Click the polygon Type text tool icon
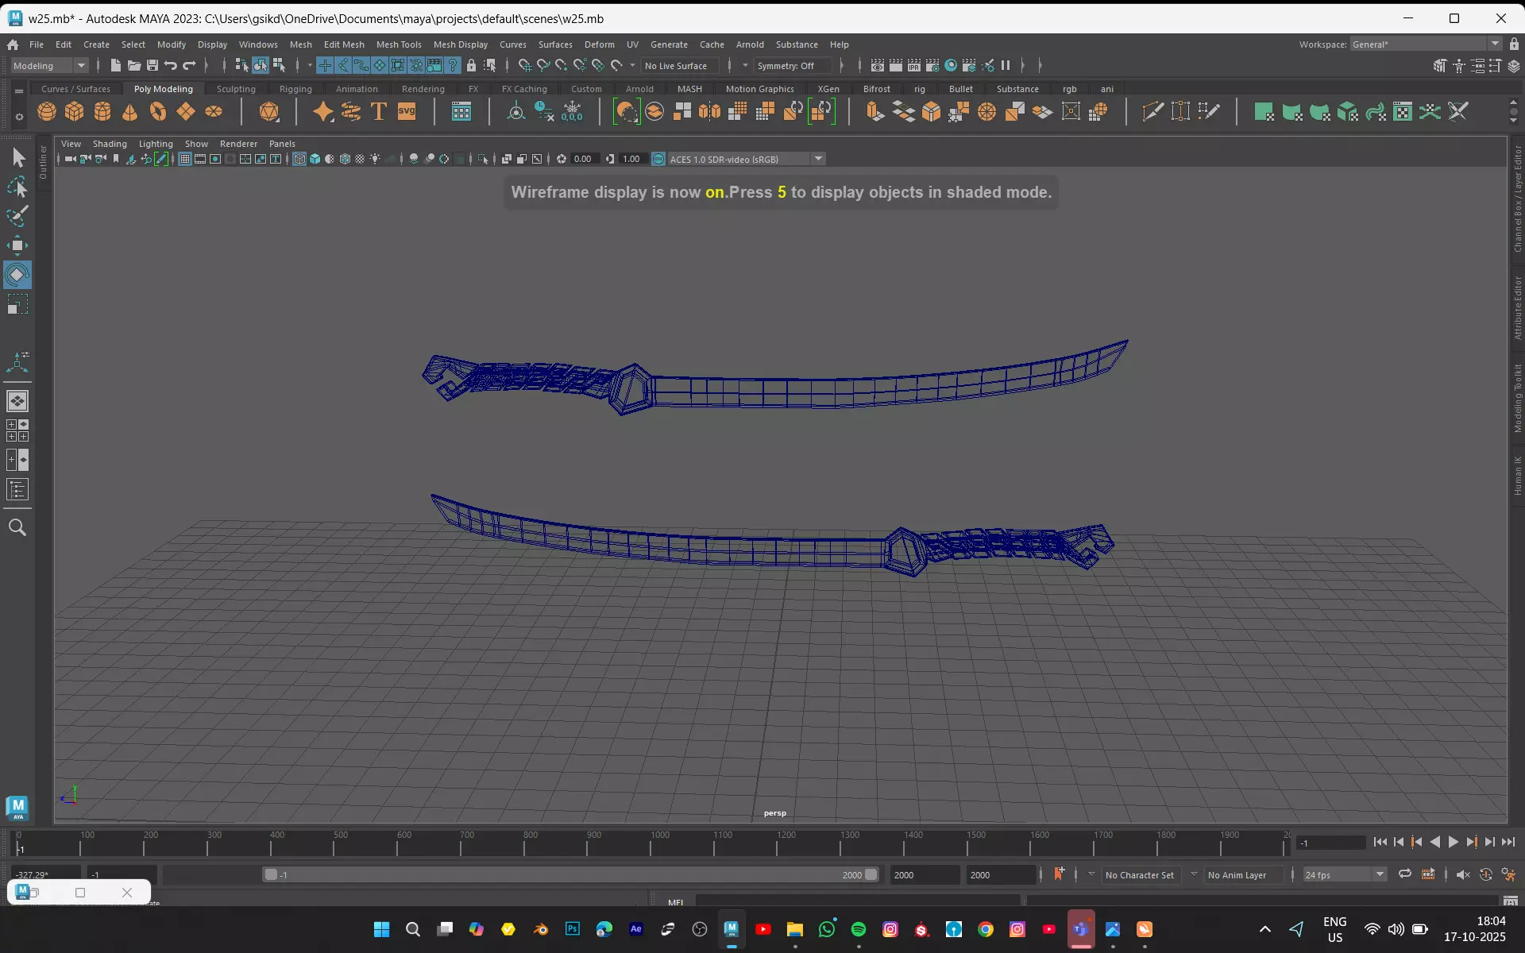The image size is (1525, 953). [x=379, y=112]
